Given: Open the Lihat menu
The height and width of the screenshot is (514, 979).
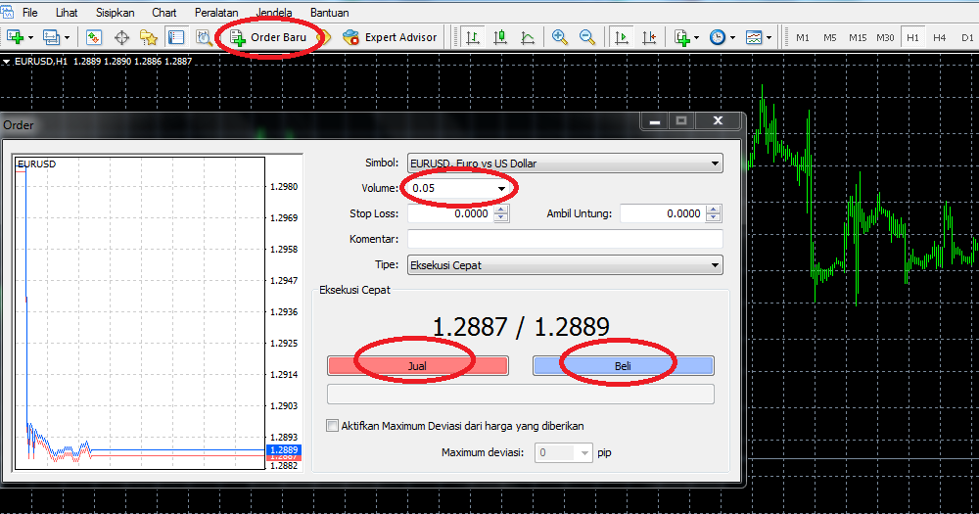Looking at the screenshot, I should [67, 13].
